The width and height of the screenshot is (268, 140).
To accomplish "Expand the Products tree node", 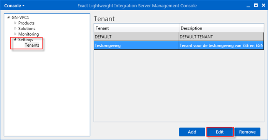I will (15, 23).
